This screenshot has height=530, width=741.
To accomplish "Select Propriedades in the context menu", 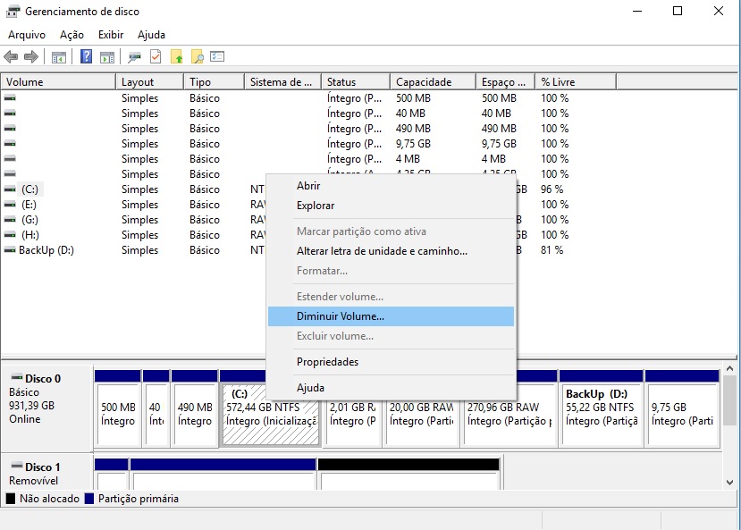I will [327, 362].
